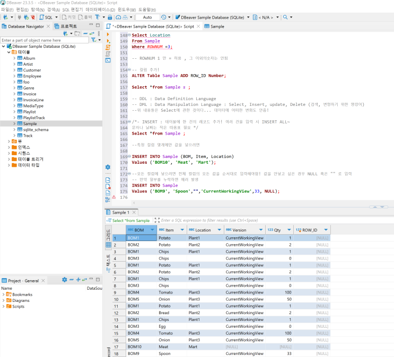Open the BOM column filter dropdown
The width and height of the screenshot is (394, 357).
tap(153, 230)
